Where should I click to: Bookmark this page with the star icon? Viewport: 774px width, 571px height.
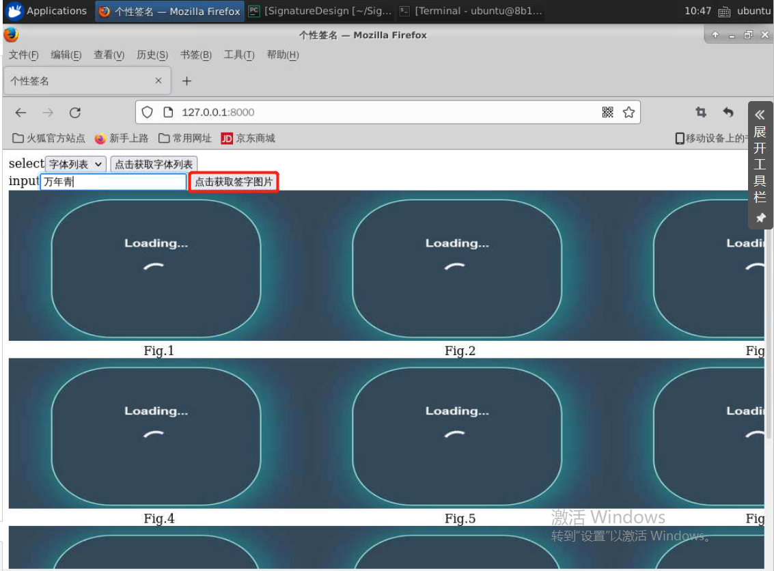point(628,113)
